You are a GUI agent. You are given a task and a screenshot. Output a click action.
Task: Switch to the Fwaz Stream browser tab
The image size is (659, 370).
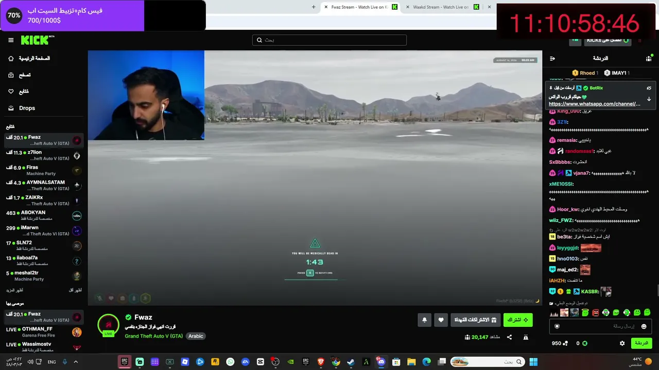click(x=361, y=7)
